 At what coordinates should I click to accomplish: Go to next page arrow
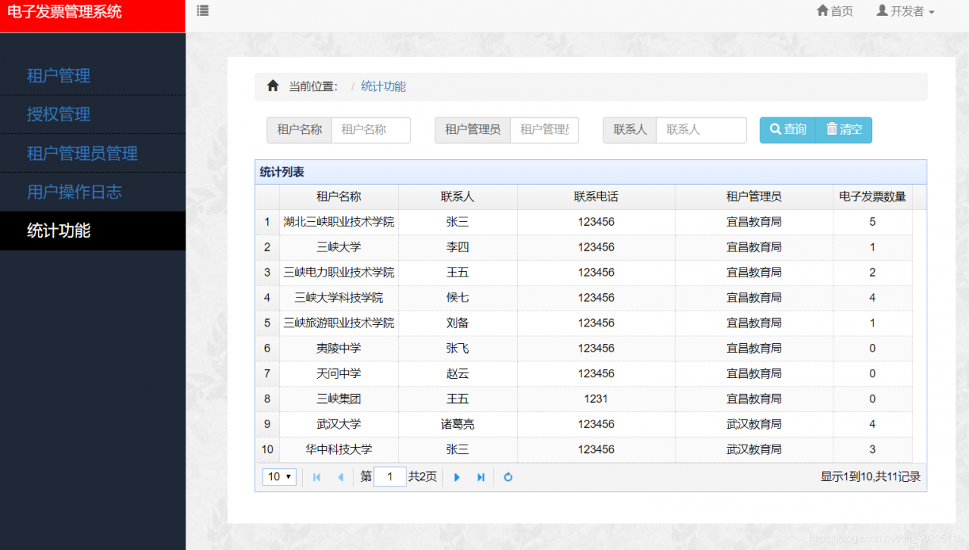point(456,477)
